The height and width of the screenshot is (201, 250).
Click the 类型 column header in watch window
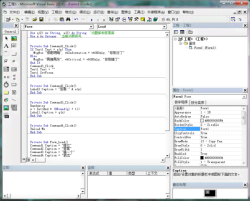click(x=136, y=173)
